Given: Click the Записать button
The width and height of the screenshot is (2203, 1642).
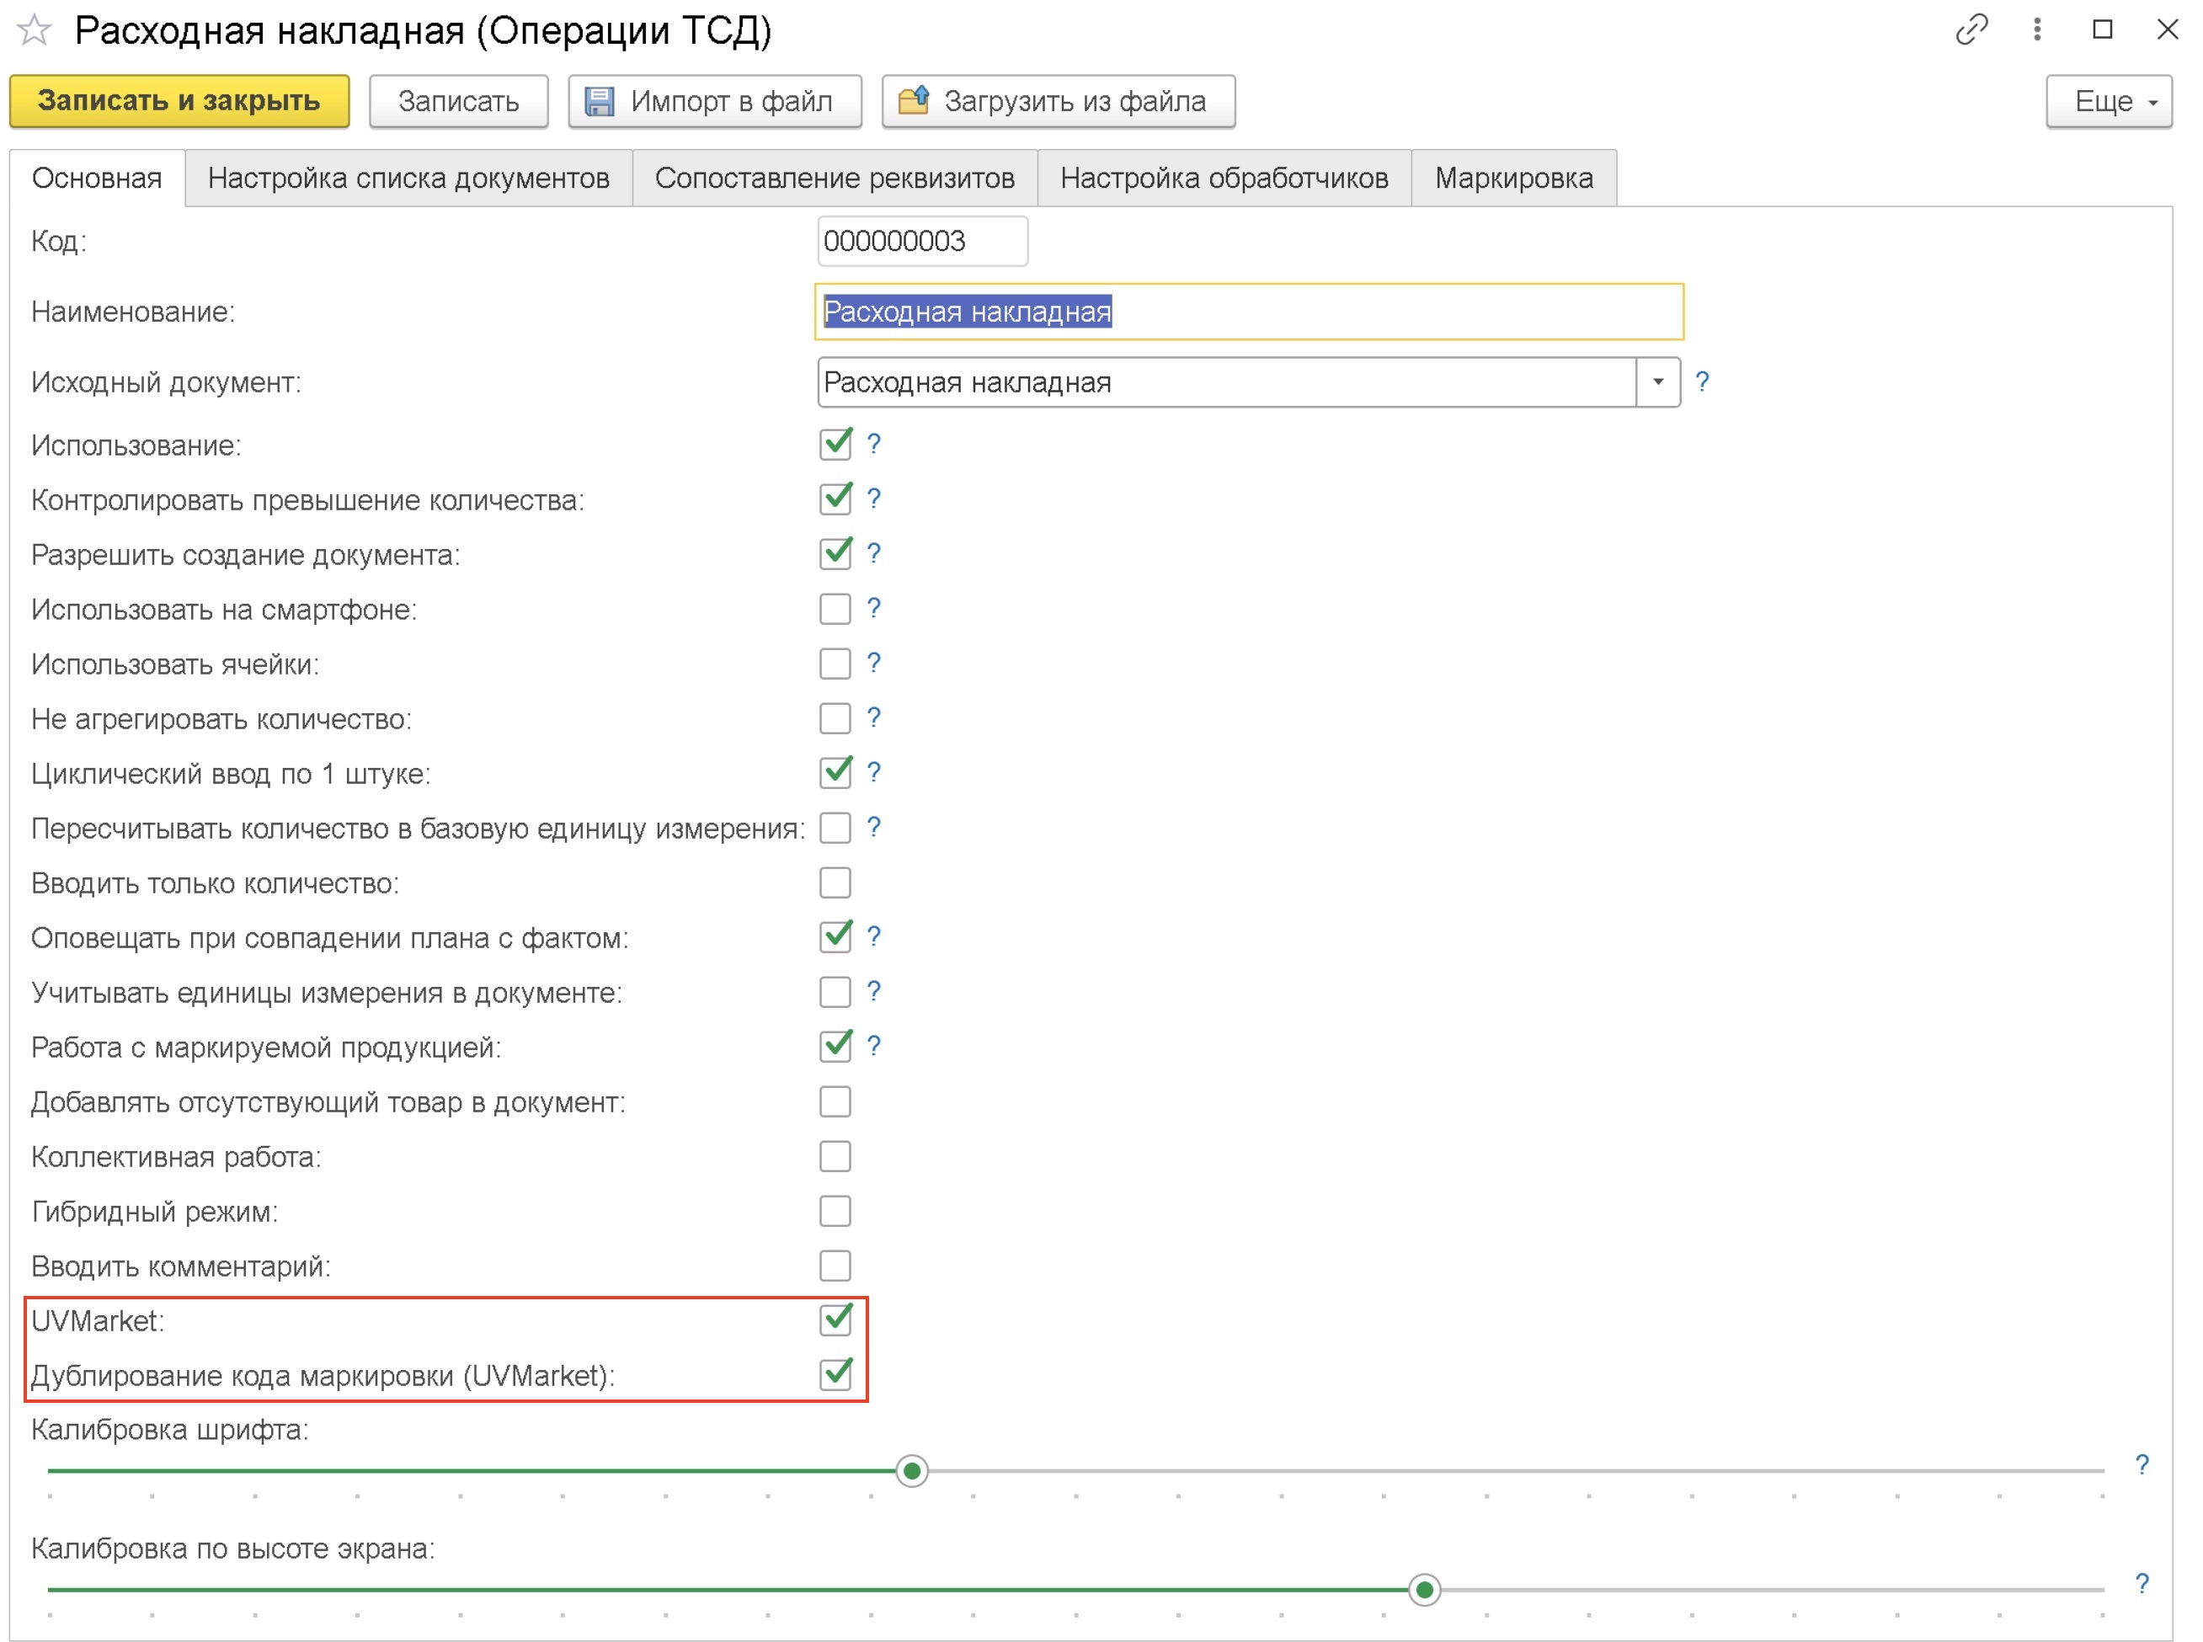Looking at the screenshot, I should (458, 101).
